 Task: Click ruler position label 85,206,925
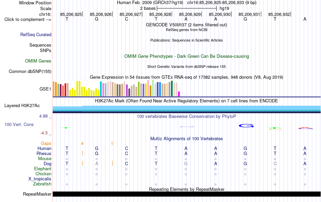pyautogui.click(x=71, y=14)
